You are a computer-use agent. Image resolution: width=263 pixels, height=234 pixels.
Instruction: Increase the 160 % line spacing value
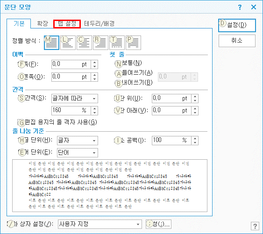(95, 109)
